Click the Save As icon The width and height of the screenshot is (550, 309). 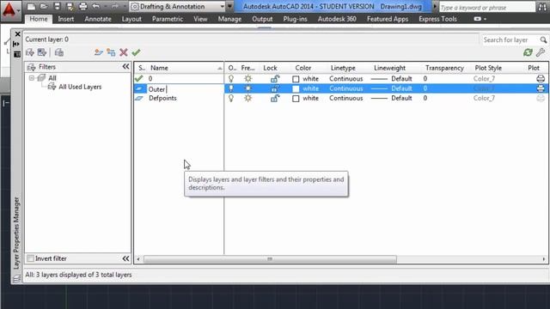coord(70,6)
